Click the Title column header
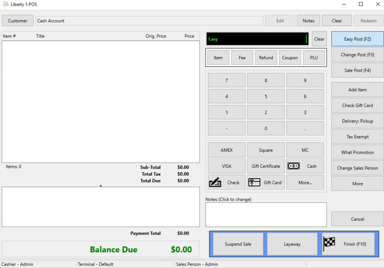 (x=40, y=36)
